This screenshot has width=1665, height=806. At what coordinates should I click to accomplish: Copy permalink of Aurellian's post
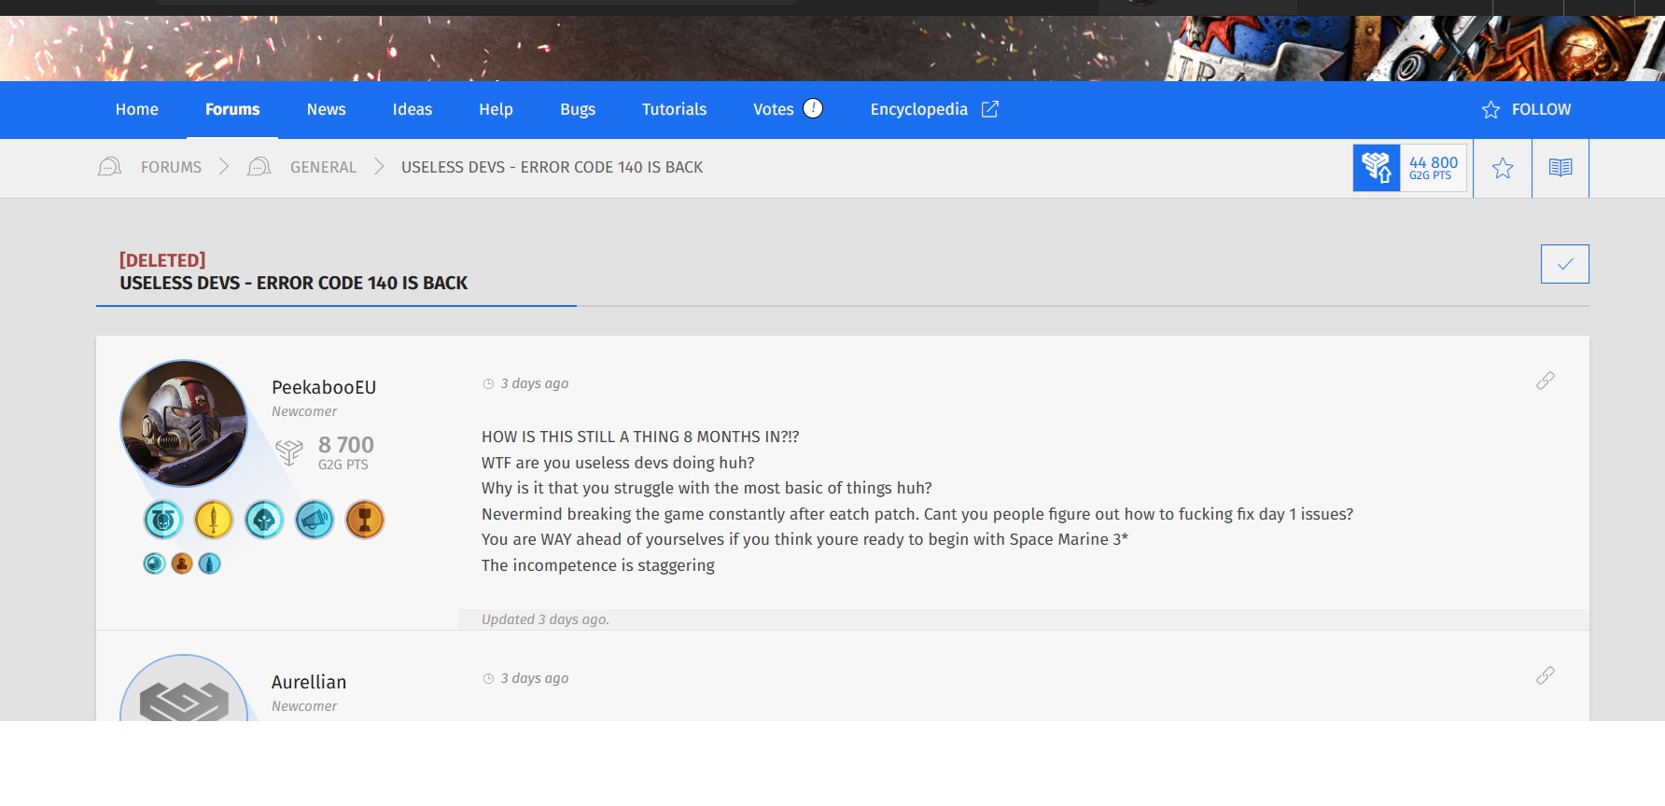[1546, 675]
